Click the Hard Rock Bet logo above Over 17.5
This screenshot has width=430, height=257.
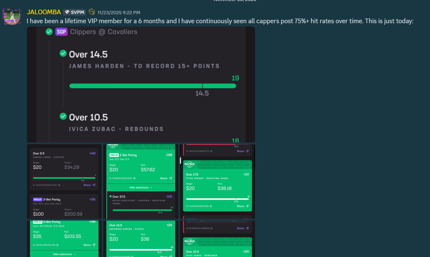(x=190, y=165)
